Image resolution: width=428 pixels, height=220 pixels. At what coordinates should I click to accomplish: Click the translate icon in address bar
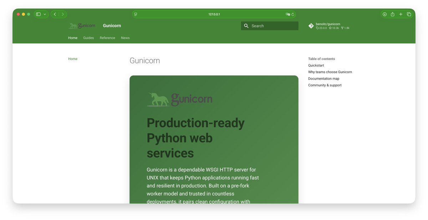pyautogui.click(x=287, y=14)
